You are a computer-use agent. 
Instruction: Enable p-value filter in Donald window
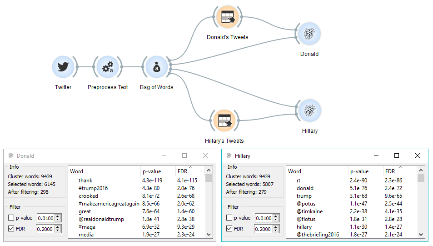(11, 218)
